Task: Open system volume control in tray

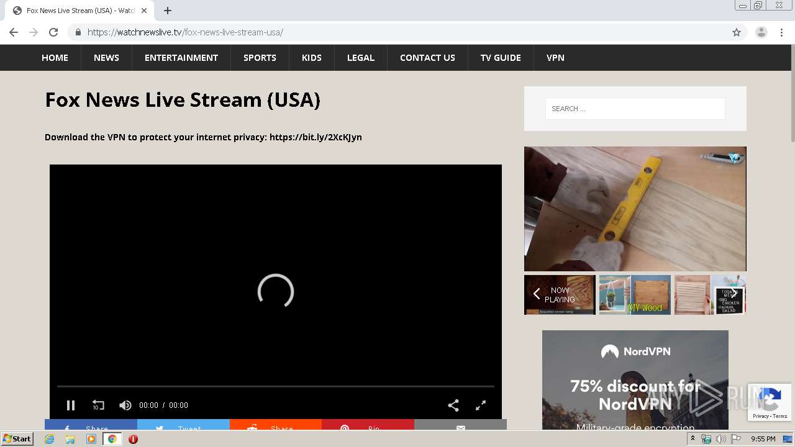Action: (x=720, y=439)
